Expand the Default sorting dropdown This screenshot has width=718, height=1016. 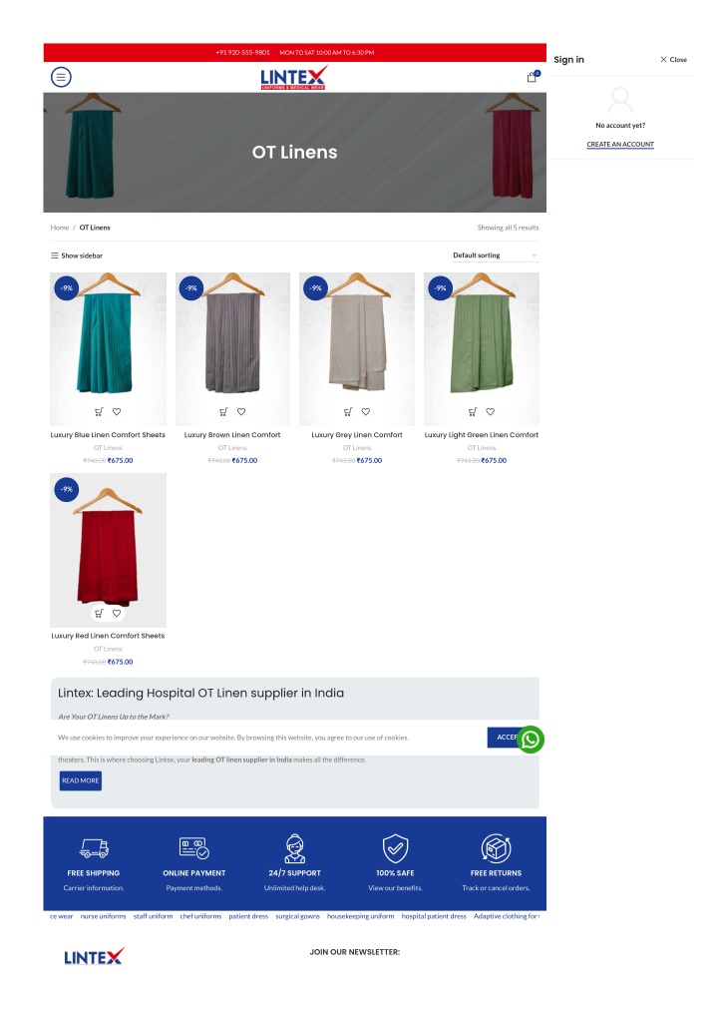coord(496,255)
